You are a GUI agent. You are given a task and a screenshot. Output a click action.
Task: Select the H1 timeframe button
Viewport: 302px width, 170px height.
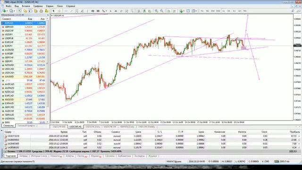click(223, 11)
